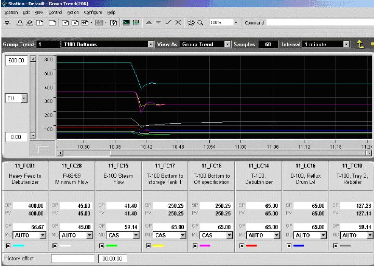Click the alarm bell triangle toolbar icon
The height and width of the screenshot is (266, 374).
click(x=20, y=23)
